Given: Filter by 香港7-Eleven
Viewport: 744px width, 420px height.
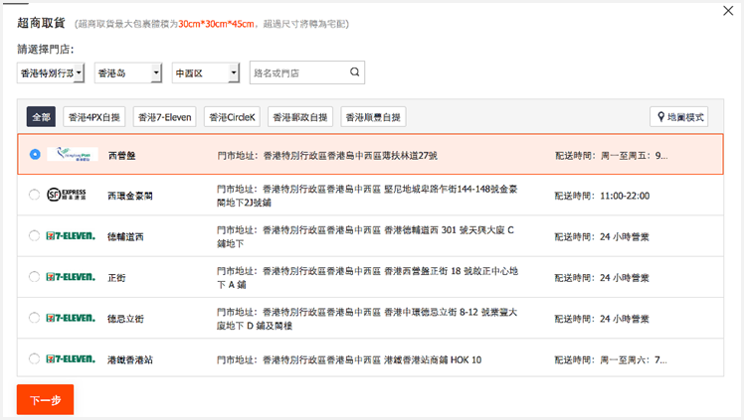Looking at the screenshot, I should (x=165, y=117).
